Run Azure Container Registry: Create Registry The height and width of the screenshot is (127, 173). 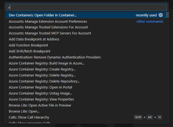(x=86, y=69)
